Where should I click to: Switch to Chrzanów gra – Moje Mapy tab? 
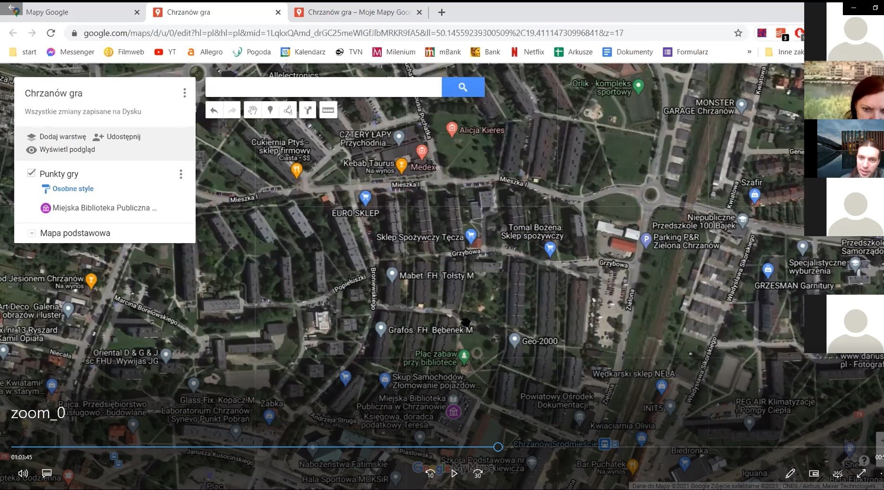point(359,12)
